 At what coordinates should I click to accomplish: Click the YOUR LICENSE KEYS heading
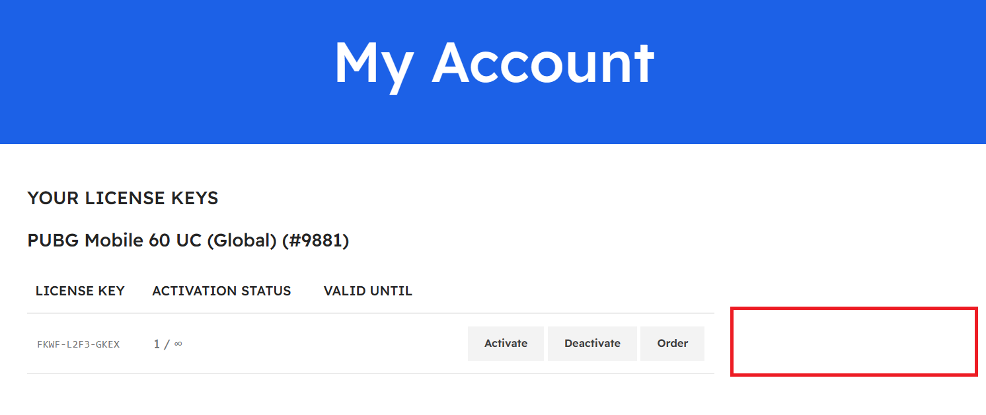point(122,198)
